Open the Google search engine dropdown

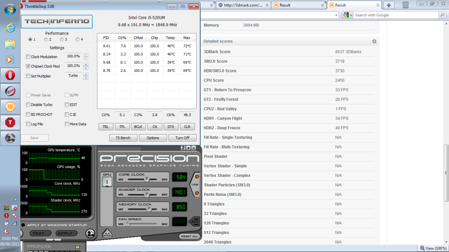pos(351,15)
